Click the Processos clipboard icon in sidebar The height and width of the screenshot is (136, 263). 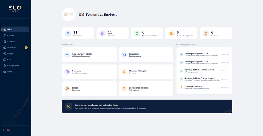pyautogui.click(x=5, y=41)
